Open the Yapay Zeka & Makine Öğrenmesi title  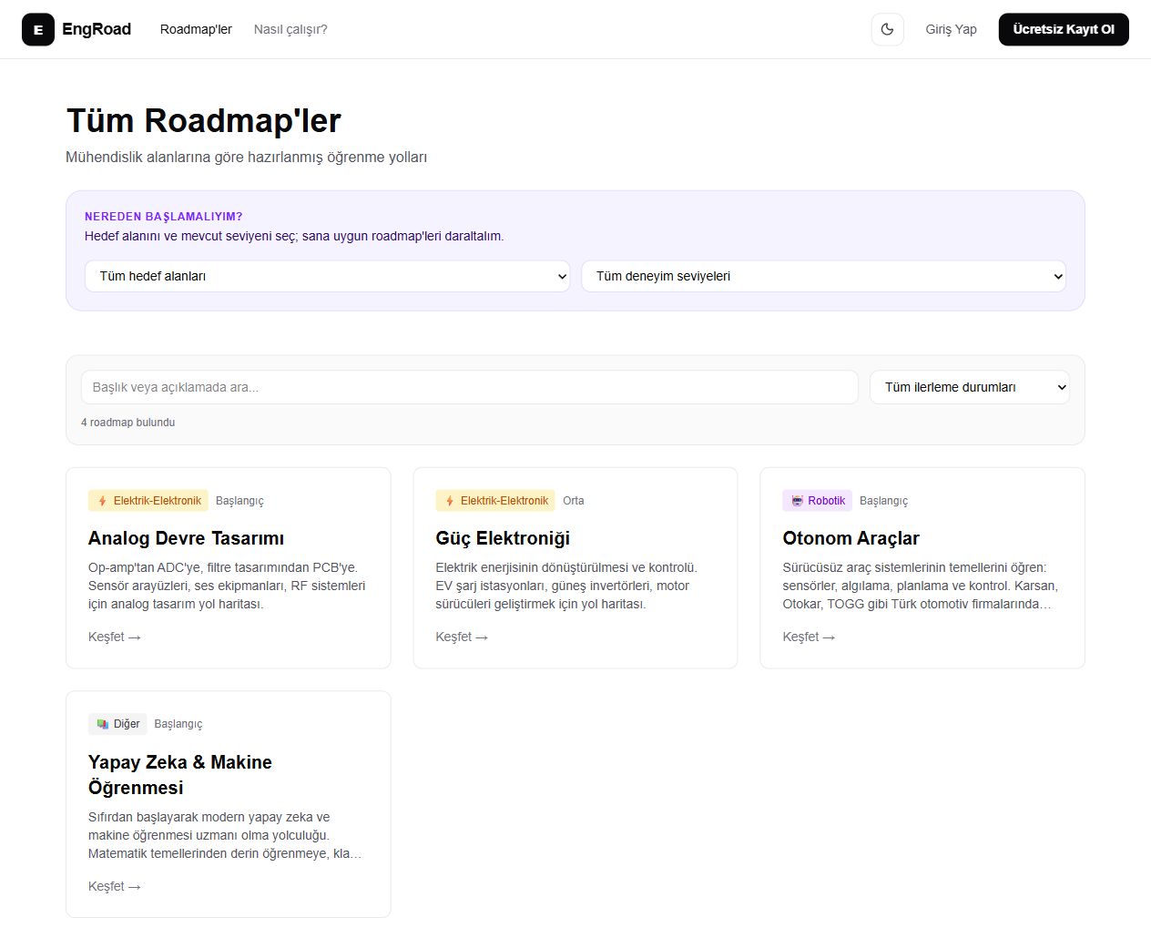click(180, 774)
